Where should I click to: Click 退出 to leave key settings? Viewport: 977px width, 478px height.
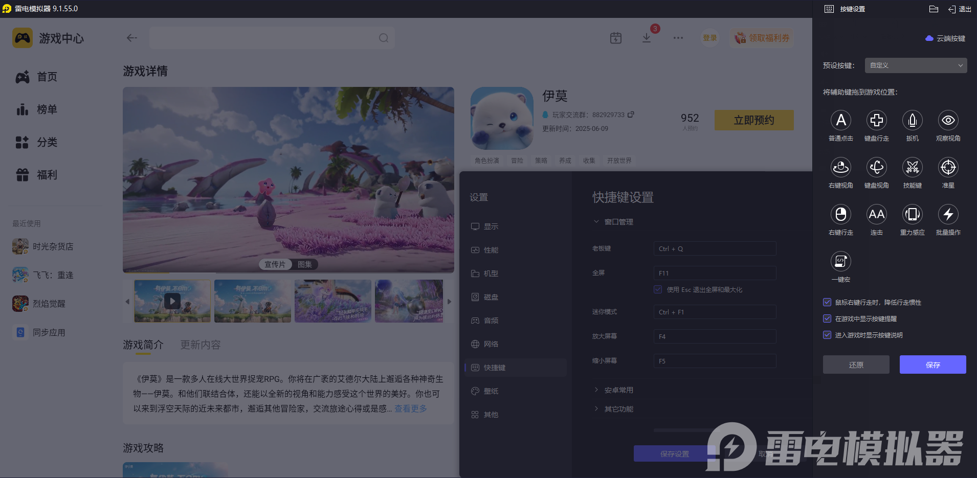[x=960, y=9]
